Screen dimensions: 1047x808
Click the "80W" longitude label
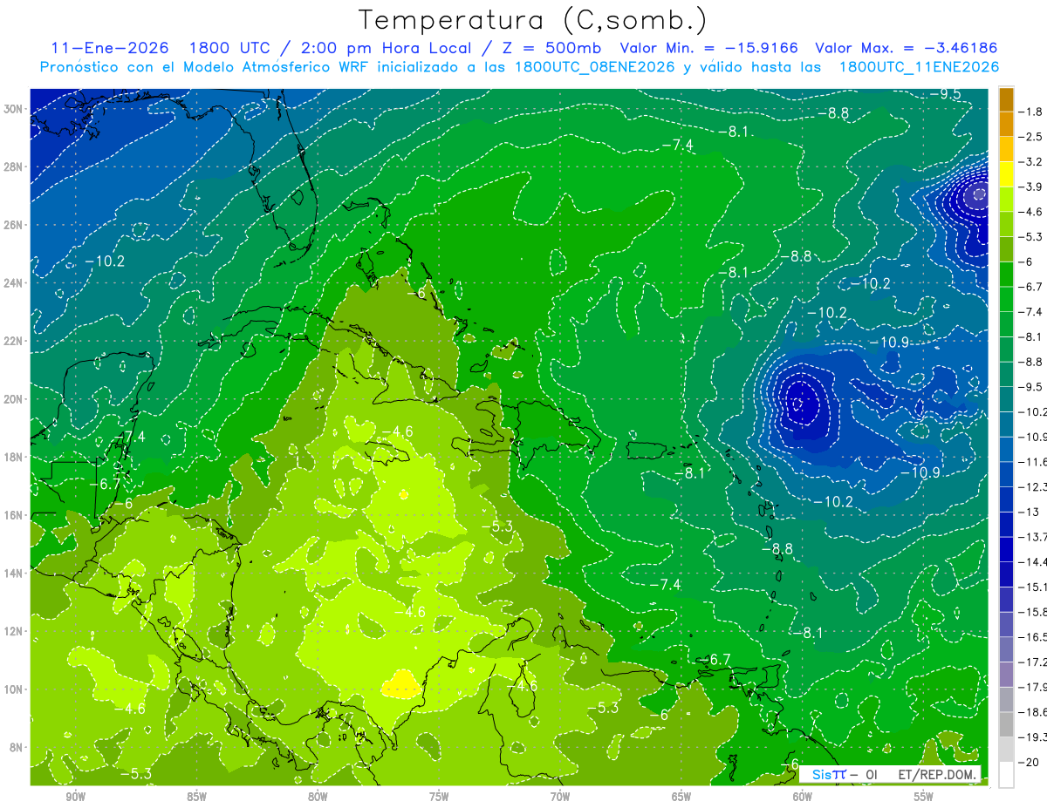coord(318,797)
